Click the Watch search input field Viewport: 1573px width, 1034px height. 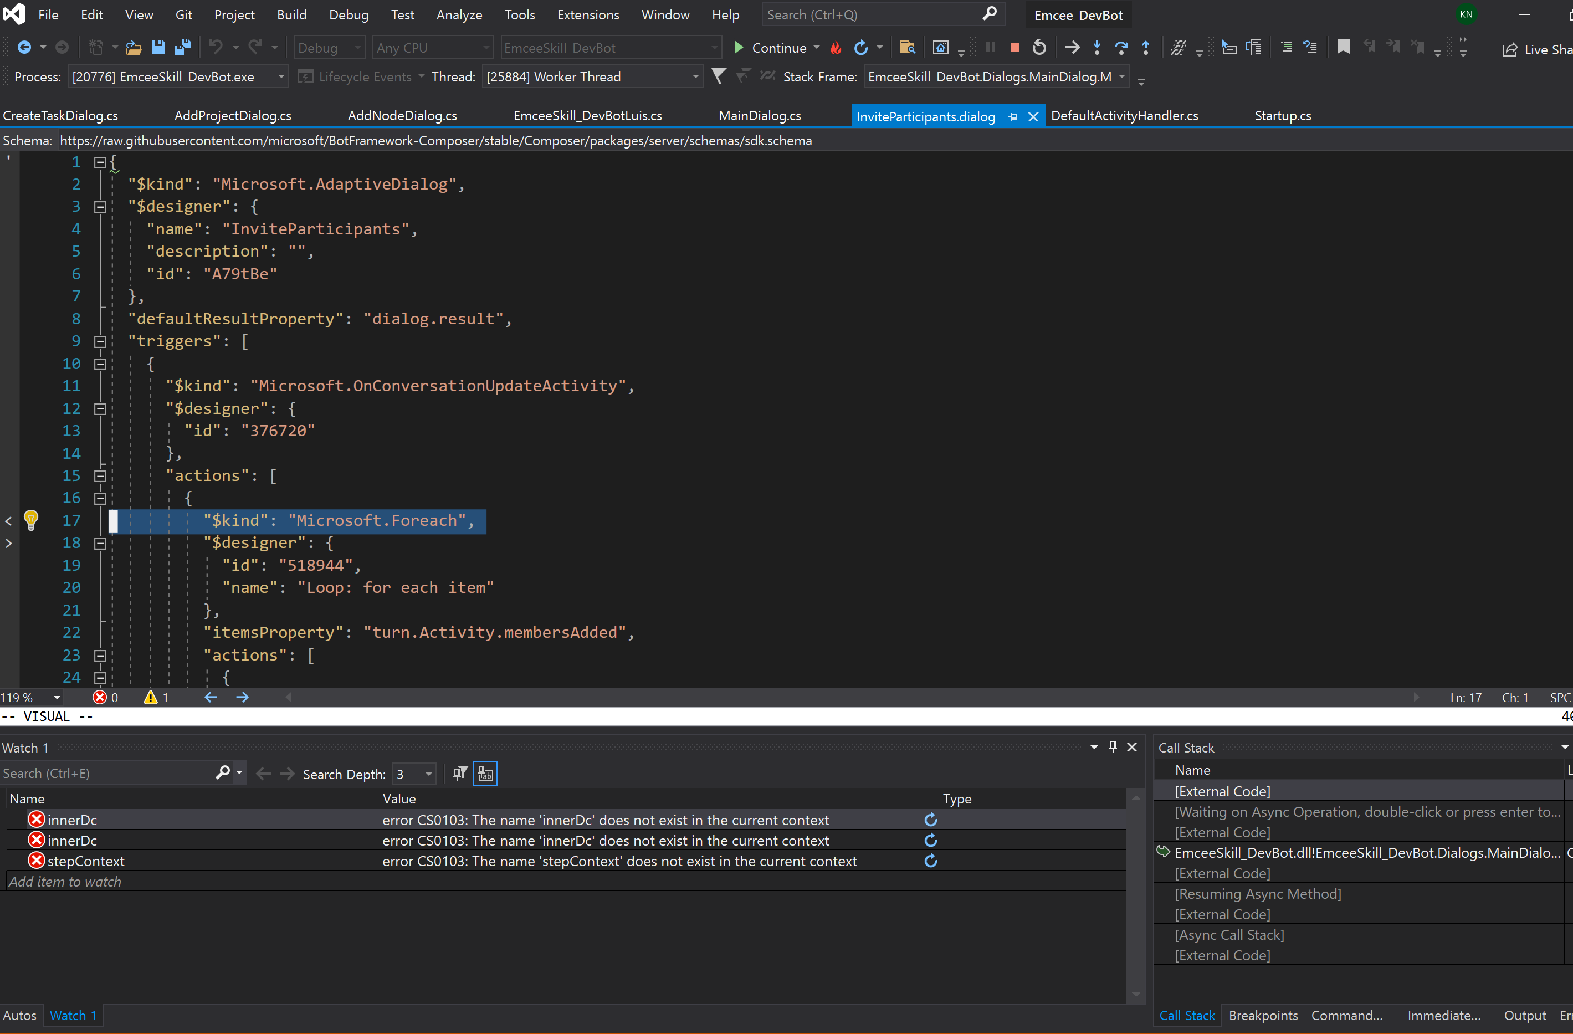[x=106, y=774]
